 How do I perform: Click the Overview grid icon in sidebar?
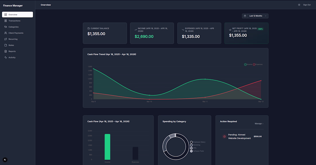tap(6, 15)
